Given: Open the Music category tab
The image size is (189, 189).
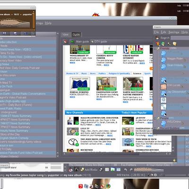Looking at the screenshot, I should point(84,74).
